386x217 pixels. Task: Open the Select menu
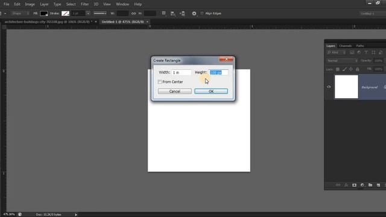click(x=71, y=4)
